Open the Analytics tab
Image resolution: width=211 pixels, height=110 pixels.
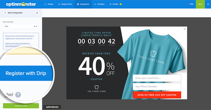point(99,4)
